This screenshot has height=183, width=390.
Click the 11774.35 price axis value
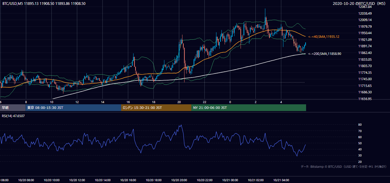tap(365, 73)
